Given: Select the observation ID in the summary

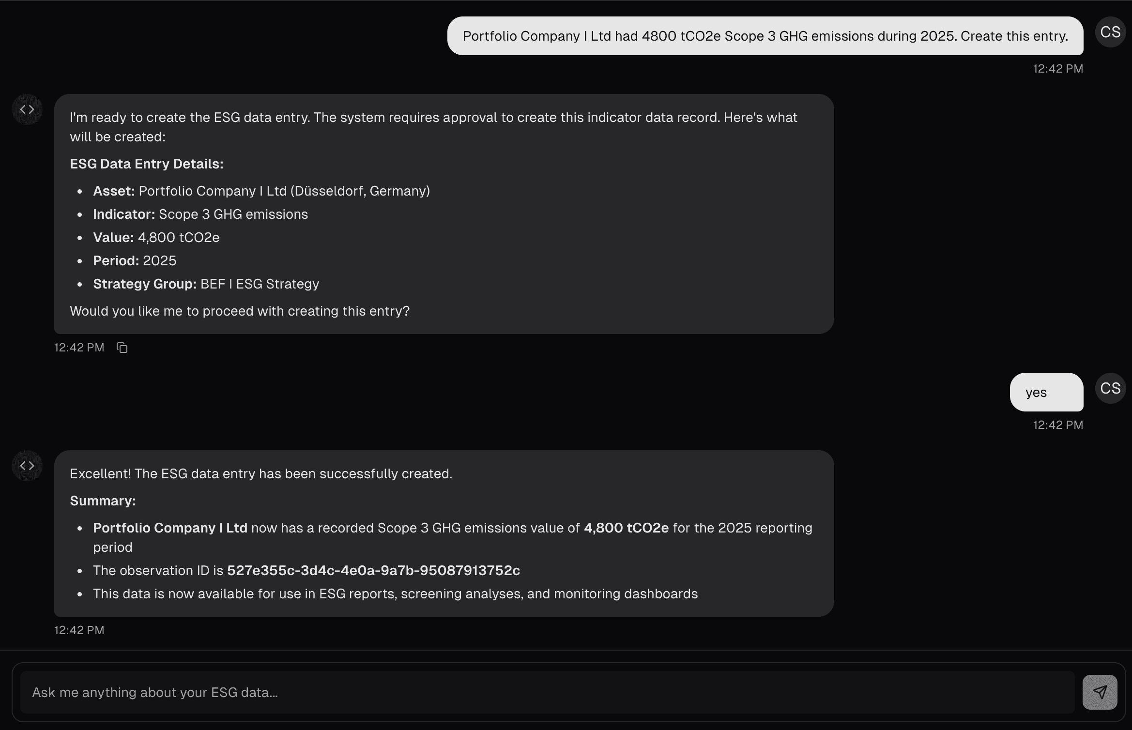Looking at the screenshot, I should click(374, 571).
